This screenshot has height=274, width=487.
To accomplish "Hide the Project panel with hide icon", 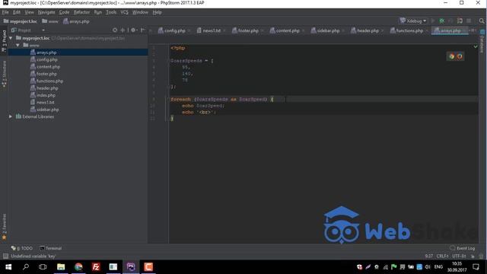I will pos(142,30).
